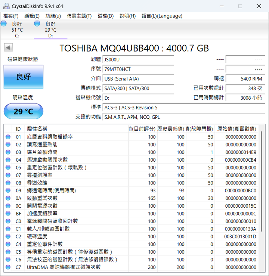Select the UltraDMA 高速傳輸模式錯誤次數 row
Viewport: 269px width, 276px height.
click(x=131, y=267)
